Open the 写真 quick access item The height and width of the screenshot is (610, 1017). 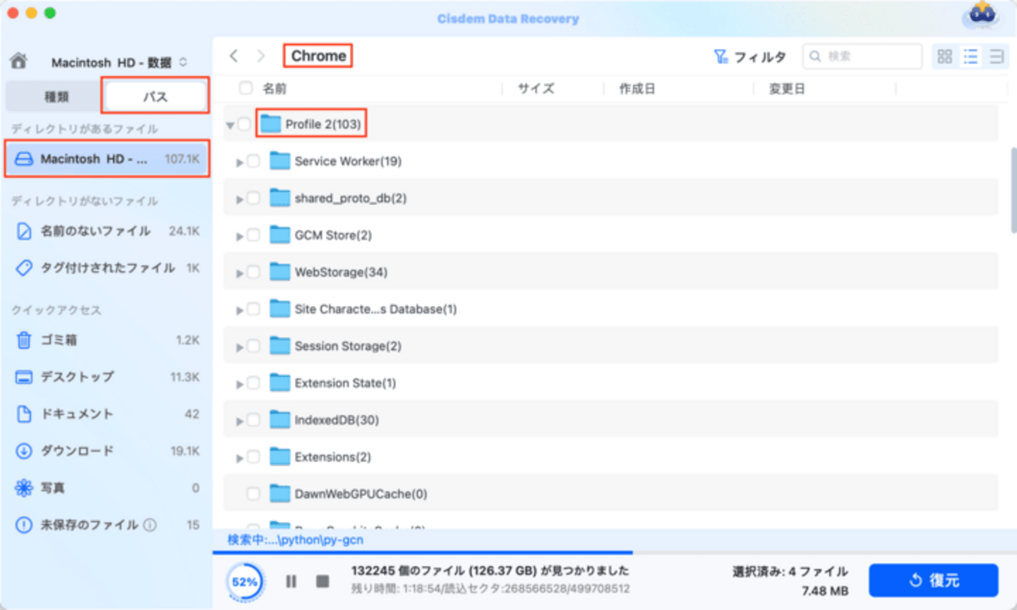coord(107,488)
